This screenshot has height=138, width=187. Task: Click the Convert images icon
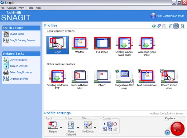click(6, 60)
